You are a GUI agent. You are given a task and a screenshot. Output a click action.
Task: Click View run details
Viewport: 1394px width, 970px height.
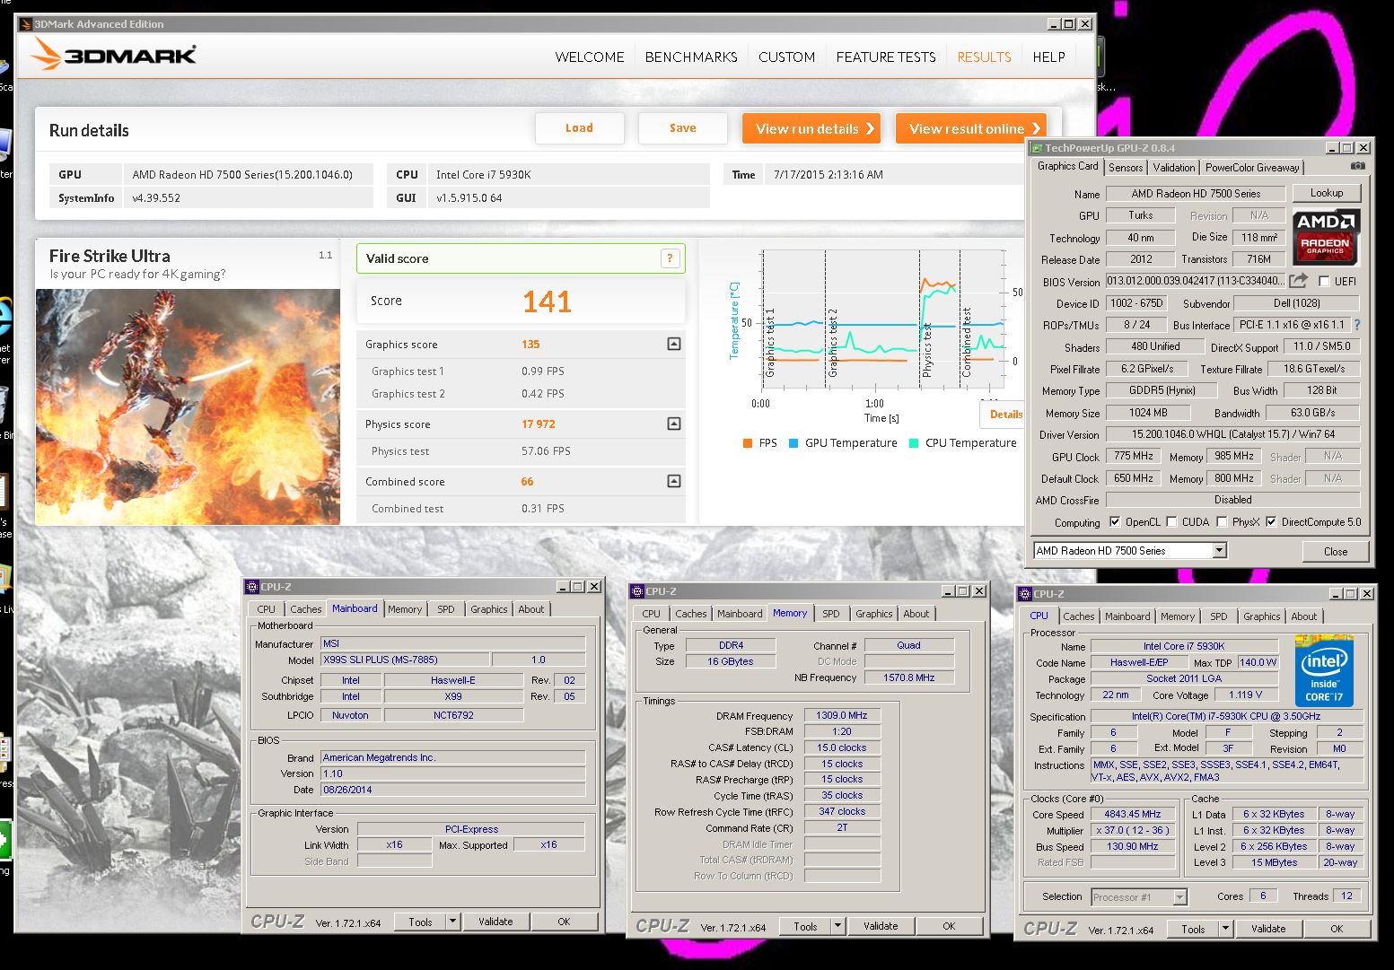click(x=811, y=128)
